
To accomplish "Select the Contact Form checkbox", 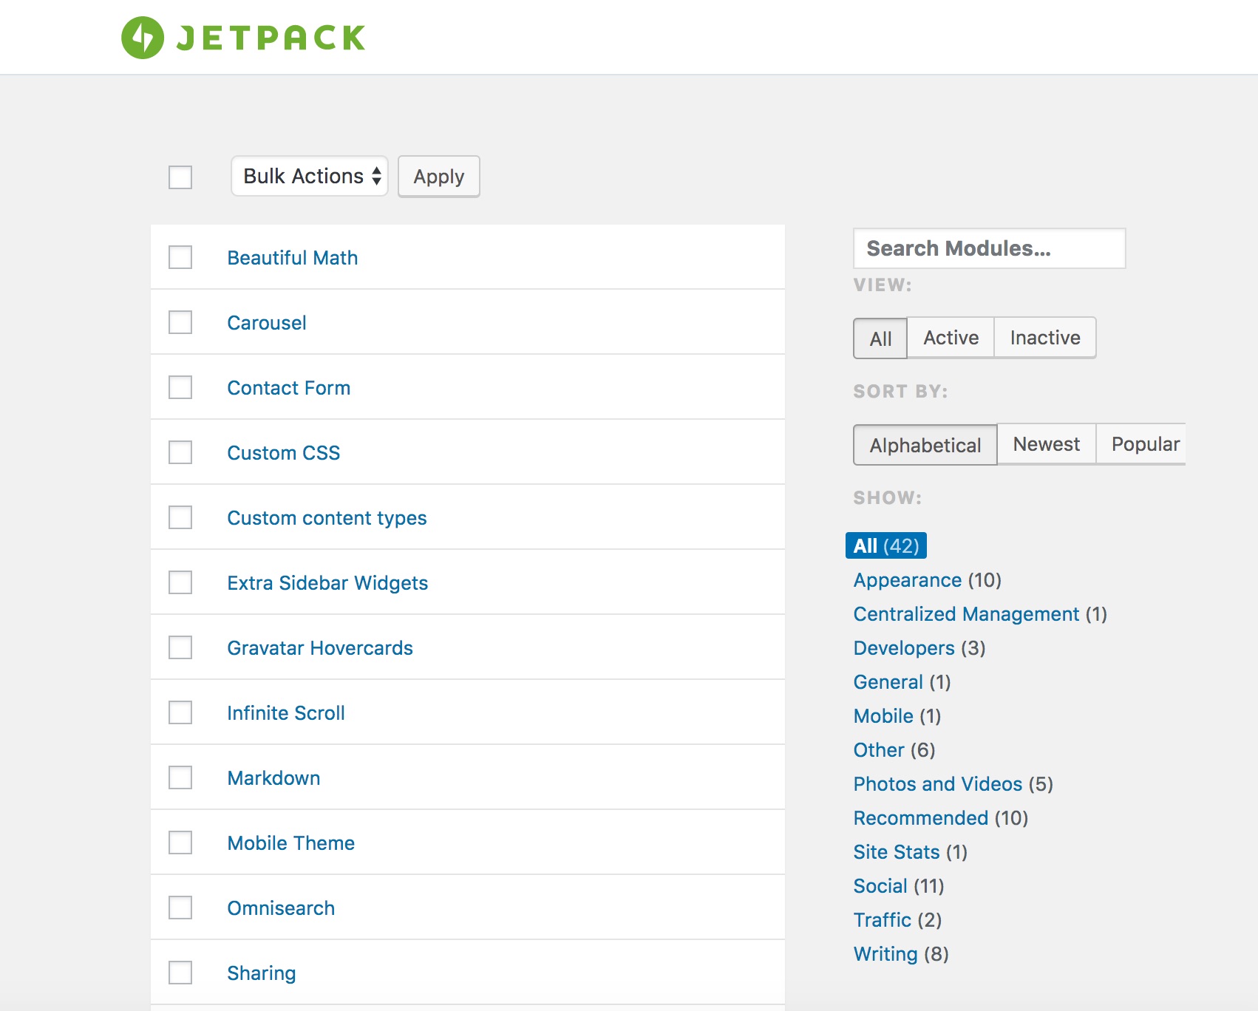I will tap(180, 387).
